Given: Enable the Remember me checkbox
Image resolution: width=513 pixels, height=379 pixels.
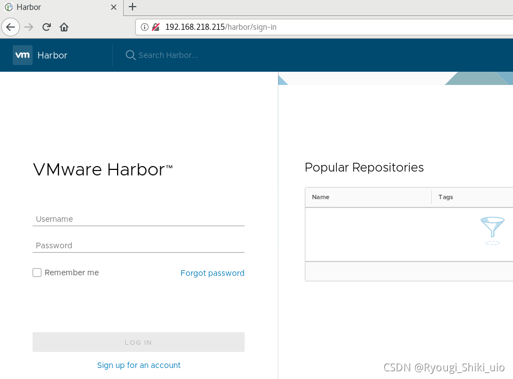Looking at the screenshot, I should (37, 273).
